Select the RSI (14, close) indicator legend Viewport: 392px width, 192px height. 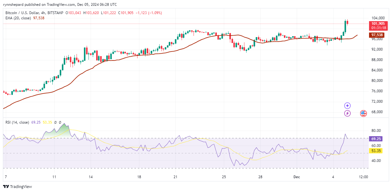(x=17, y=122)
